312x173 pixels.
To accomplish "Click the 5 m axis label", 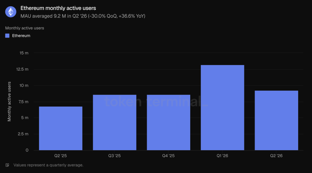I will click(25, 118).
